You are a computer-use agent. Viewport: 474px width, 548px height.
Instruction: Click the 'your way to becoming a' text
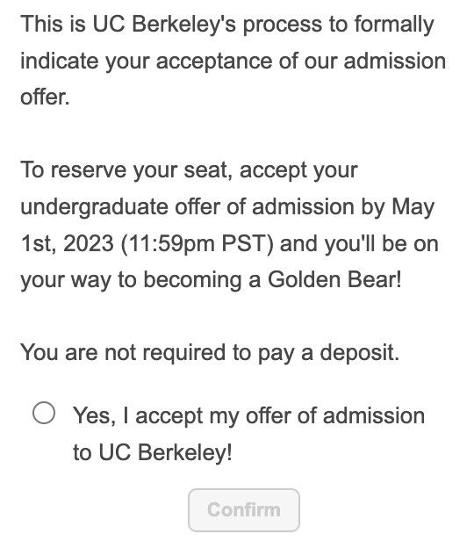pyautogui.click(x=140, y=279)
